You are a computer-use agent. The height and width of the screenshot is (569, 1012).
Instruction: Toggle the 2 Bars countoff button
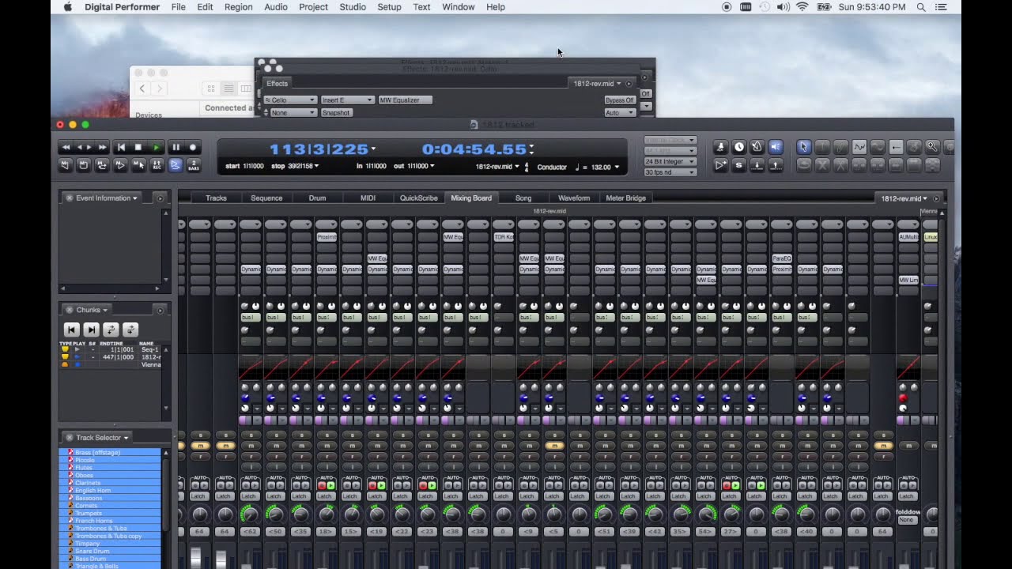tap(193, 165)
